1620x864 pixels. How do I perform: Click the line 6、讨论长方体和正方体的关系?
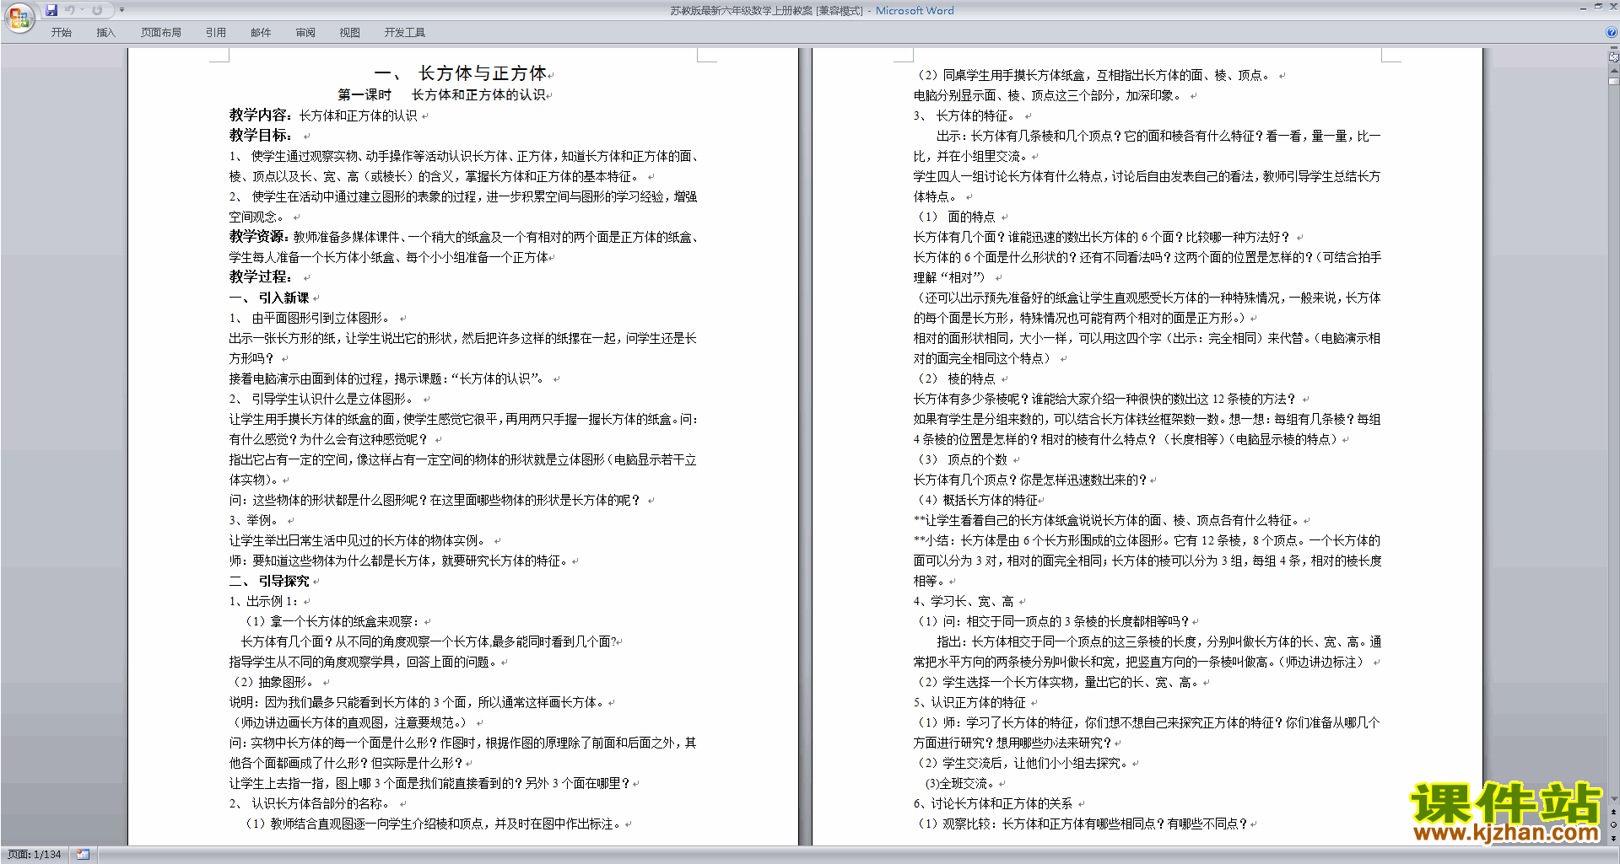993,803
